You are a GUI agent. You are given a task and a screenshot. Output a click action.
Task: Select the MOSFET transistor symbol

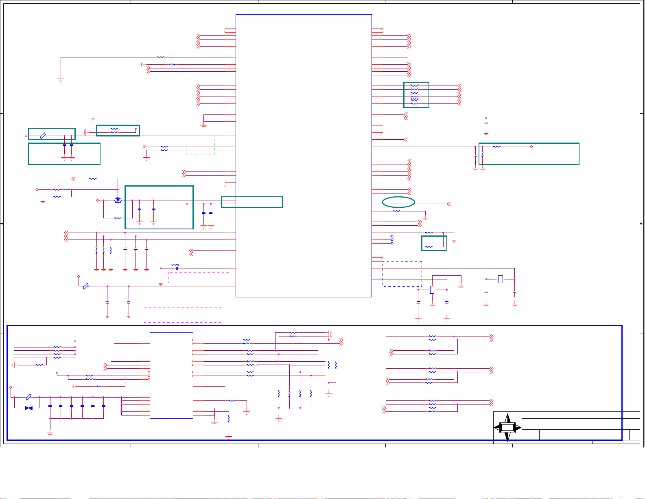(118, 200)
